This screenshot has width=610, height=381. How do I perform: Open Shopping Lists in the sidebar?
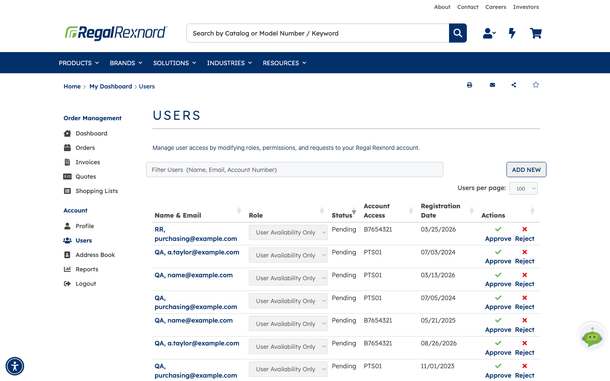pos(97,191)
